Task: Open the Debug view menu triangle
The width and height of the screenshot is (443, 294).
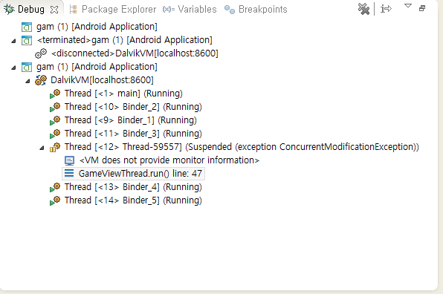Action: click(407, 5)
